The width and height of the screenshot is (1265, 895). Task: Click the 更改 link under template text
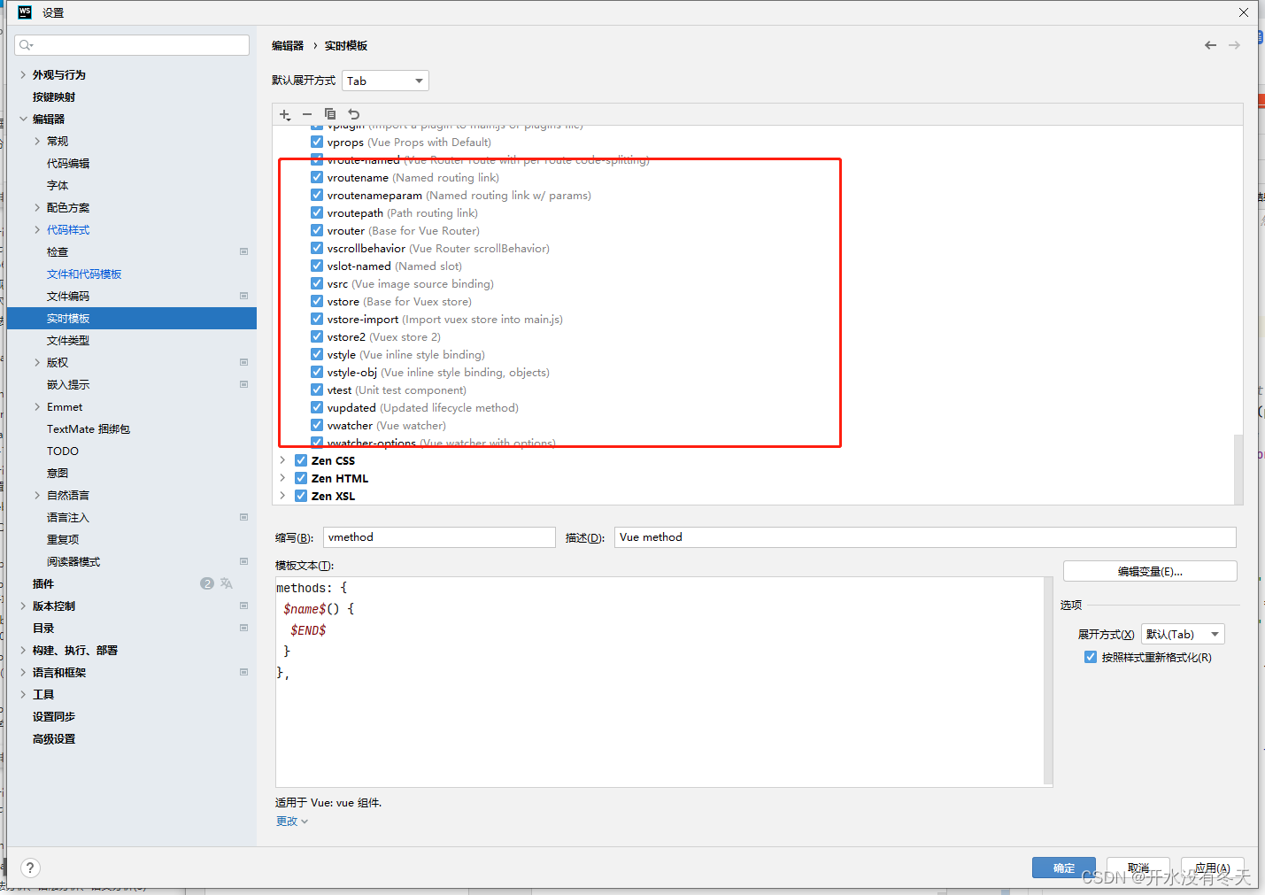click(x=291, y=821)
